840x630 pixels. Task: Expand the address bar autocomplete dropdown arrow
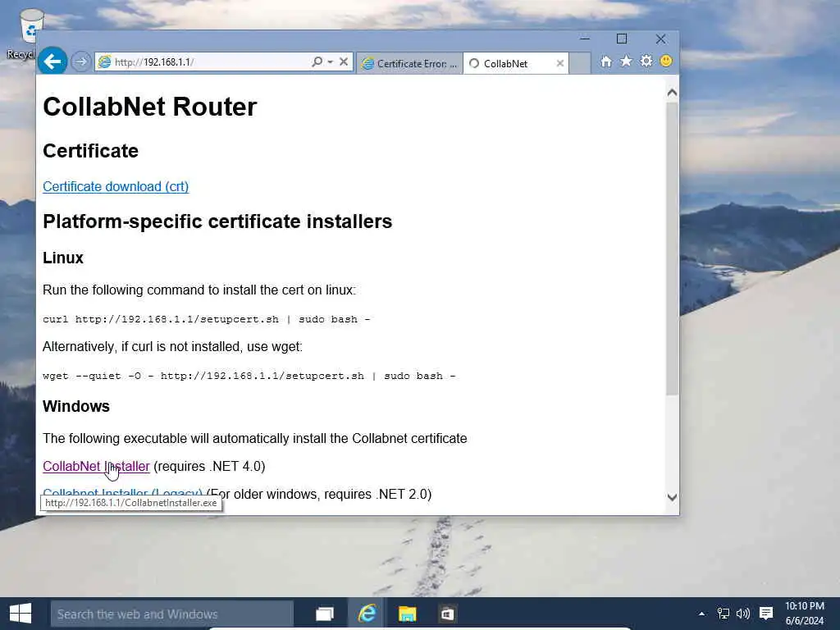coord(330,62)
